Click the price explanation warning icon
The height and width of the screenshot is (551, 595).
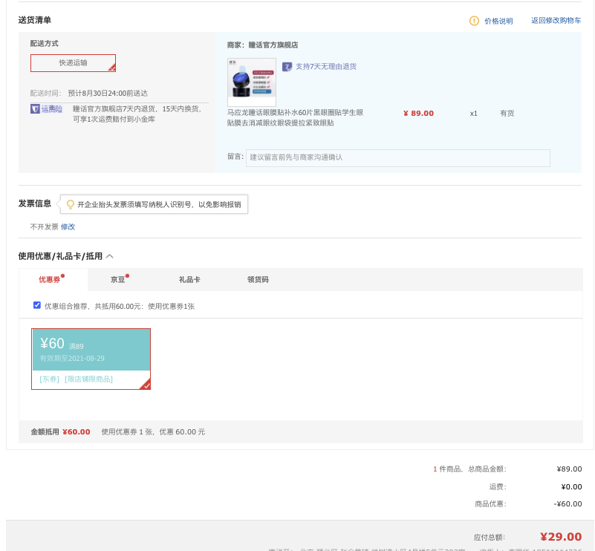coord(474,21)
